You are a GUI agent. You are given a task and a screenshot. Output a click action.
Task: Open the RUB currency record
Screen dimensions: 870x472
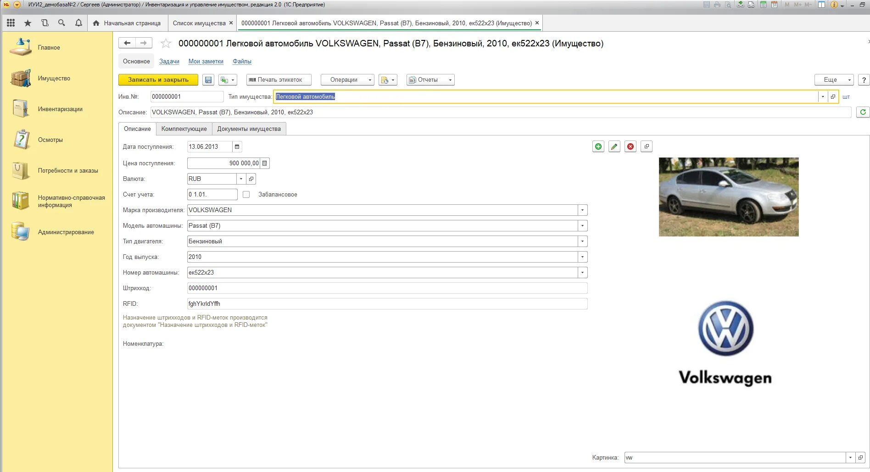251,179
